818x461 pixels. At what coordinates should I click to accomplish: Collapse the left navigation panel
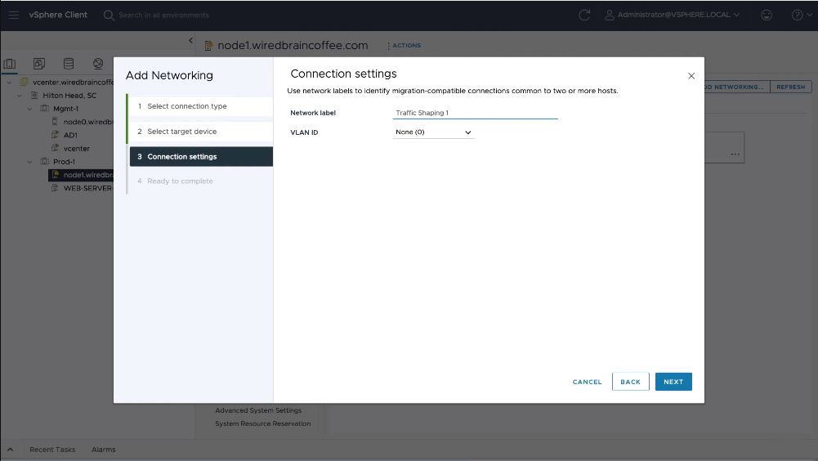click(x=190, y=40)
